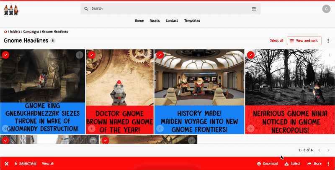Go to the Templates page
335x170 pixels.
(192, 21)
